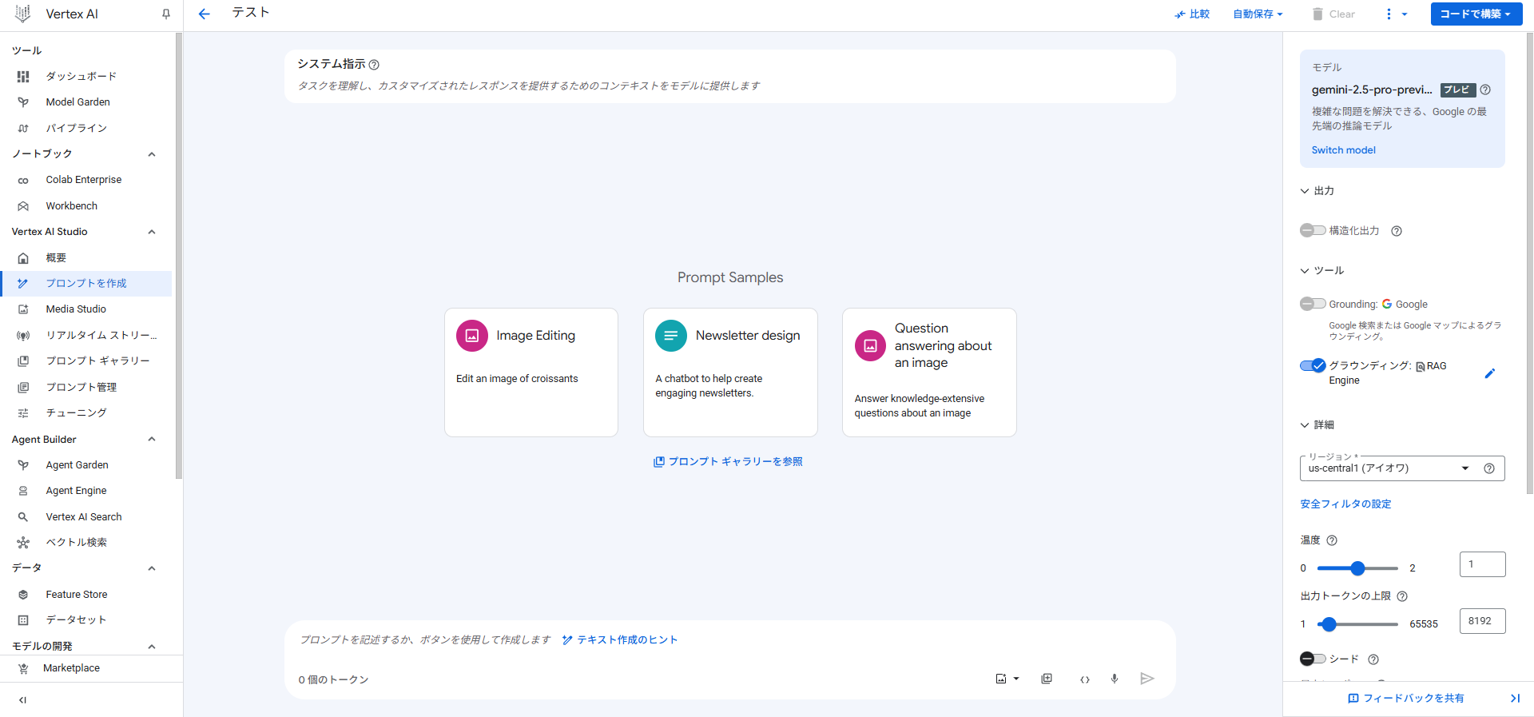This screenshot has height=717, width=1534.
Task: Open Question answering about an image sample
Action: pyautogui.click(x=929, y=372)
